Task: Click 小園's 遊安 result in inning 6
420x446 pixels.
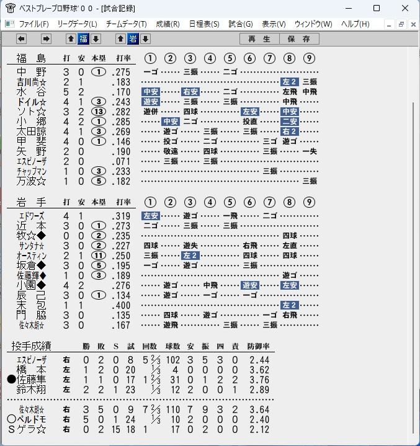Action: tap(250, 285)
